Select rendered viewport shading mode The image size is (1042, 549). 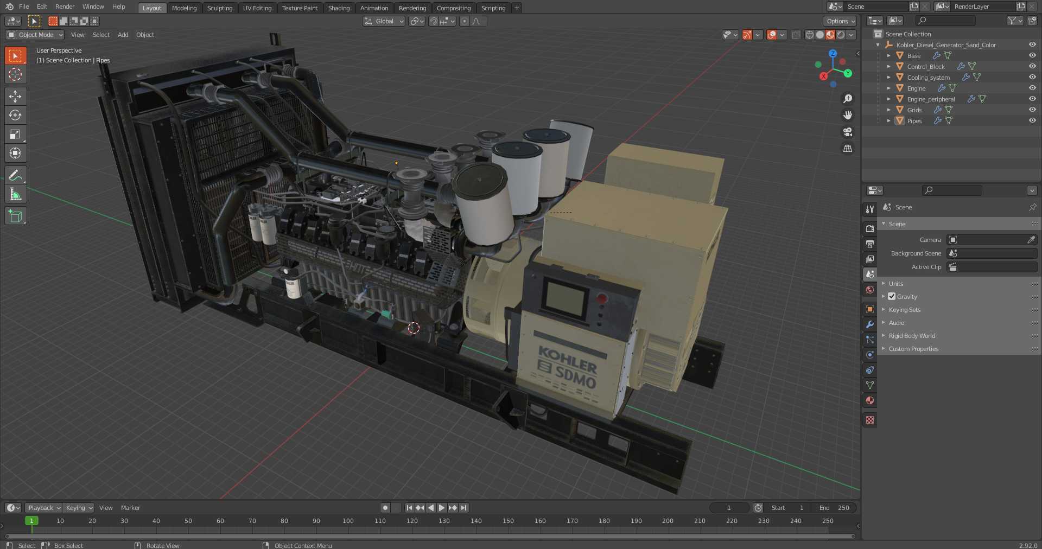tap(841, 35)
